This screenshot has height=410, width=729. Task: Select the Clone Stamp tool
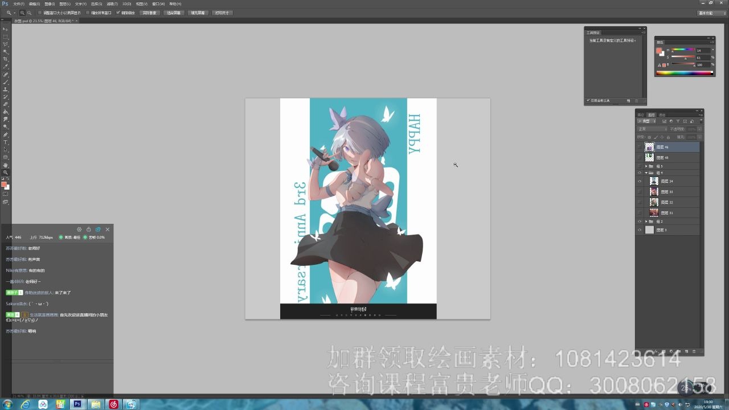tap(6, 89)
